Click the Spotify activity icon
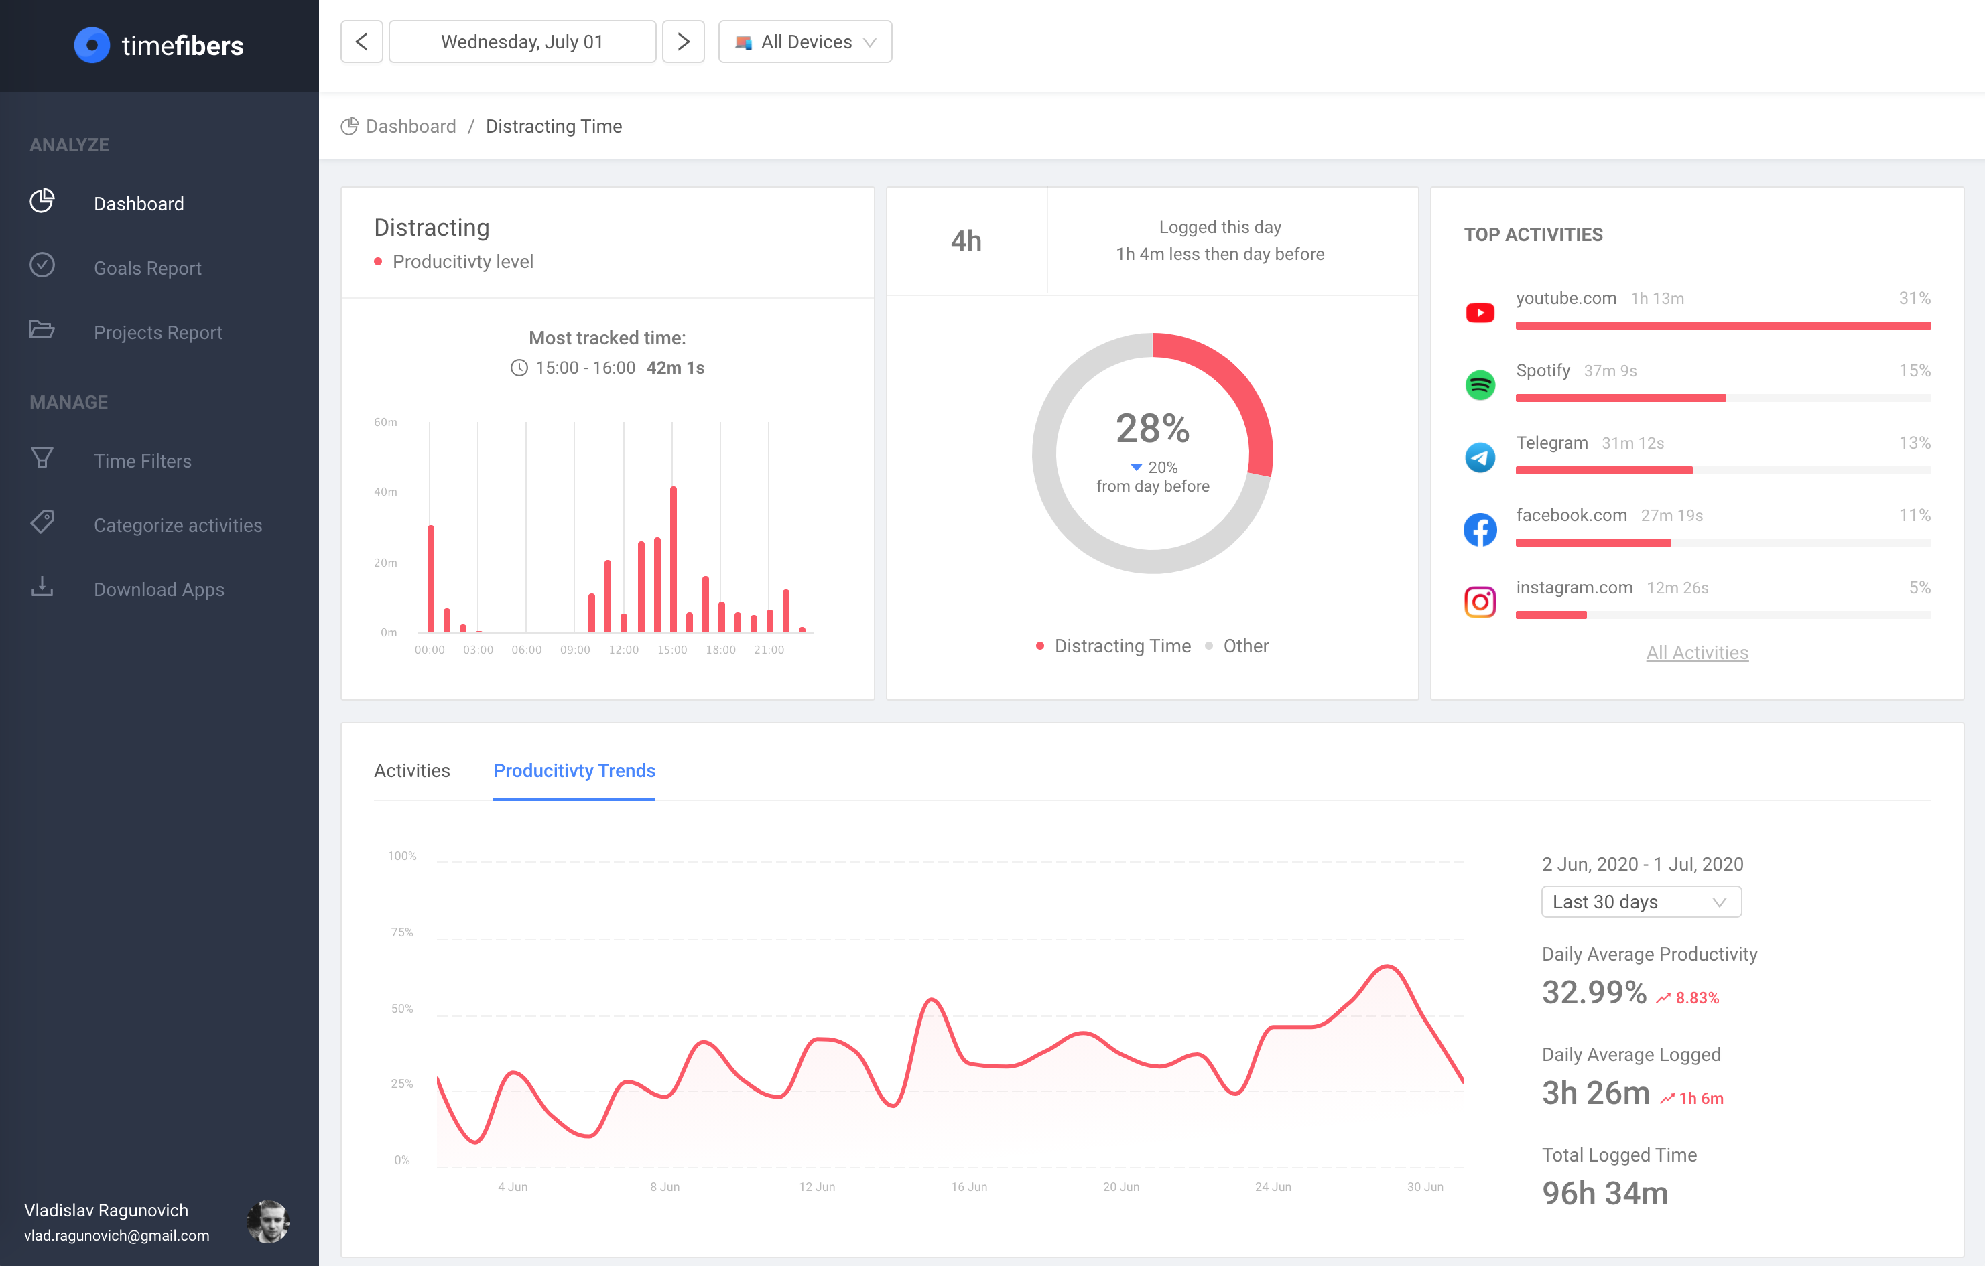This screenshot has height=1266, width=1985. tap(1480, 384)
